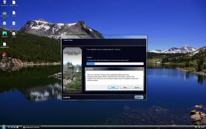Image resolution: width=206 pixels, height=129 pixels.
Task: Select the worker.dll file icon
Action: click(x=14, y=24)
